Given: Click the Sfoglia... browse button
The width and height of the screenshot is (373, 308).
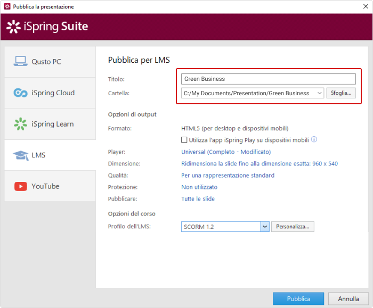Looking at the screenshot, I should click(341, 93).
